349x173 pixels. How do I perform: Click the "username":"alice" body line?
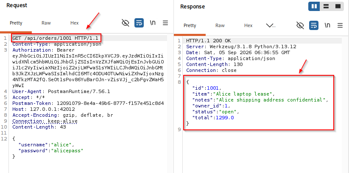coord(46,145)
